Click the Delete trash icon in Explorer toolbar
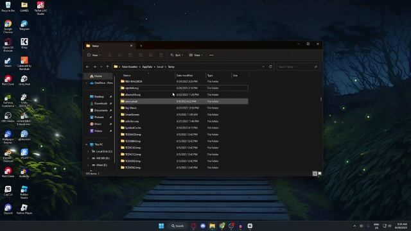The width and height of the screenshot is (411, 231). [161, 55]
